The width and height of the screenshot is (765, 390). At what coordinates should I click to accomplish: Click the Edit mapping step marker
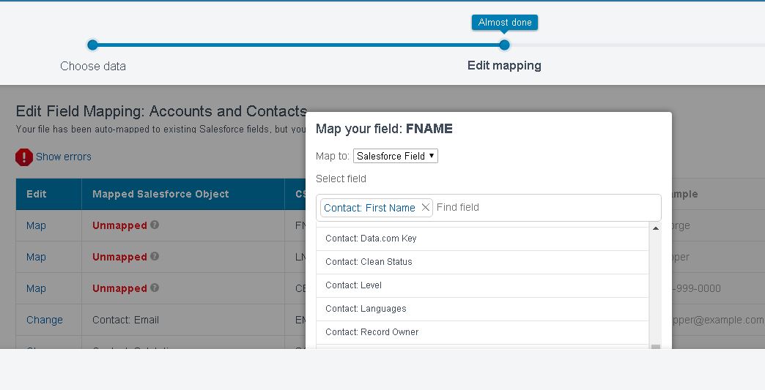(504, 45)
